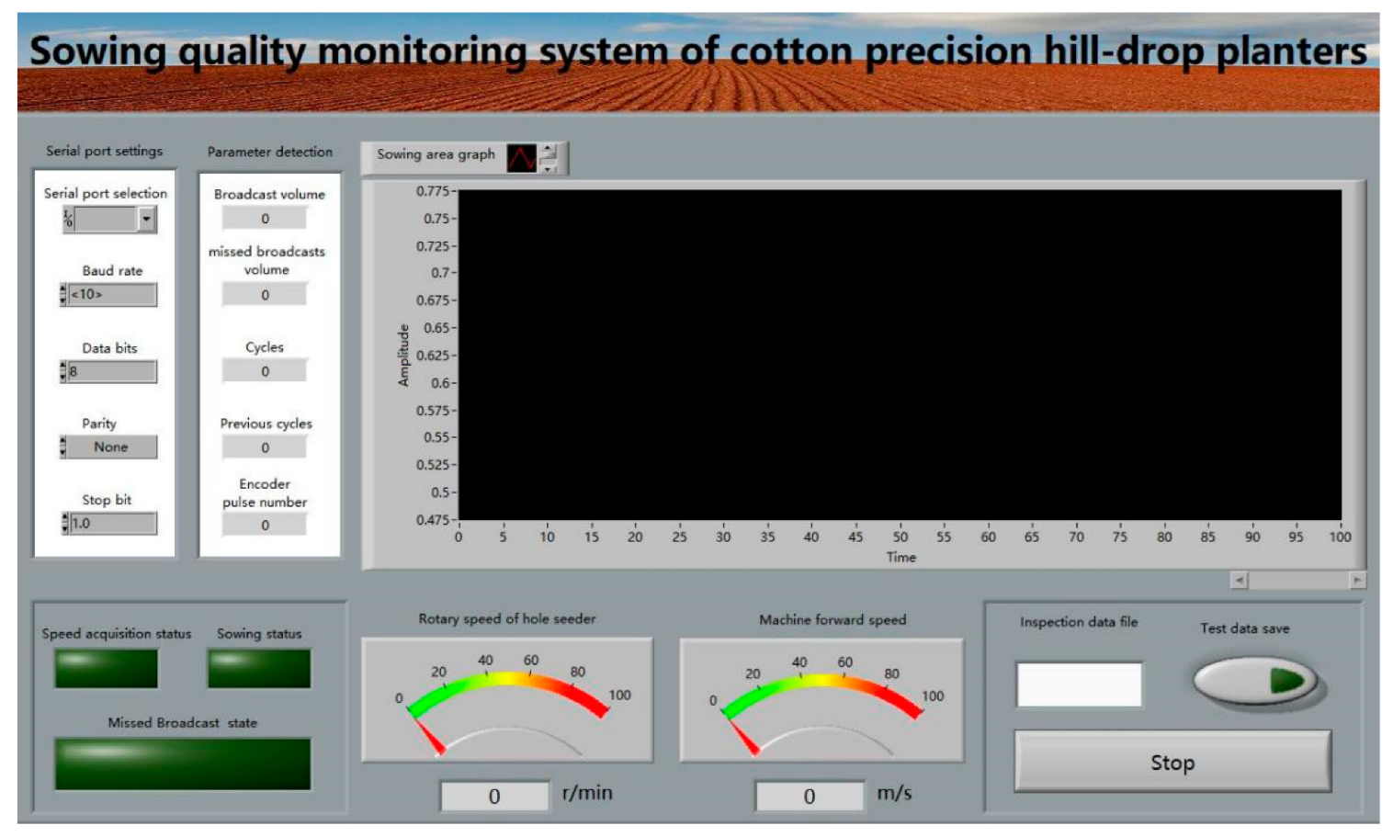Screen dimensions: 1393x837
Task: Click the Sowing area graph plot icon
Action: (521, 158)
